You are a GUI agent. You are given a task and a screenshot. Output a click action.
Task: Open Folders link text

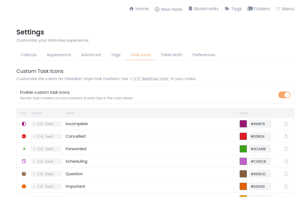(262, 9)
